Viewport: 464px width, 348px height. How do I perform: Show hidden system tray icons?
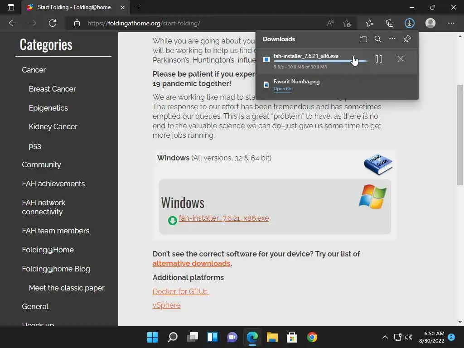point(385,337)
